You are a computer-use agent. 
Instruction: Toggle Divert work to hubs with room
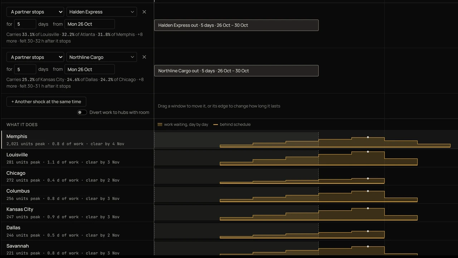[82, 113]
